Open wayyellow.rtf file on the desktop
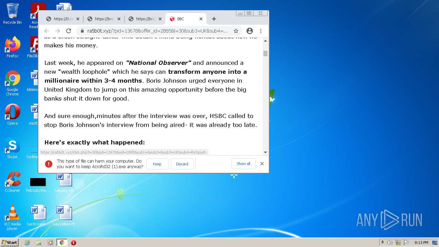 click(64, 215)
